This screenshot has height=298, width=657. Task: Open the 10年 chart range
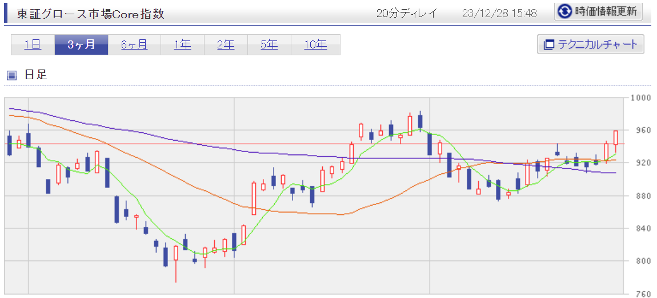tap(315, 44)
